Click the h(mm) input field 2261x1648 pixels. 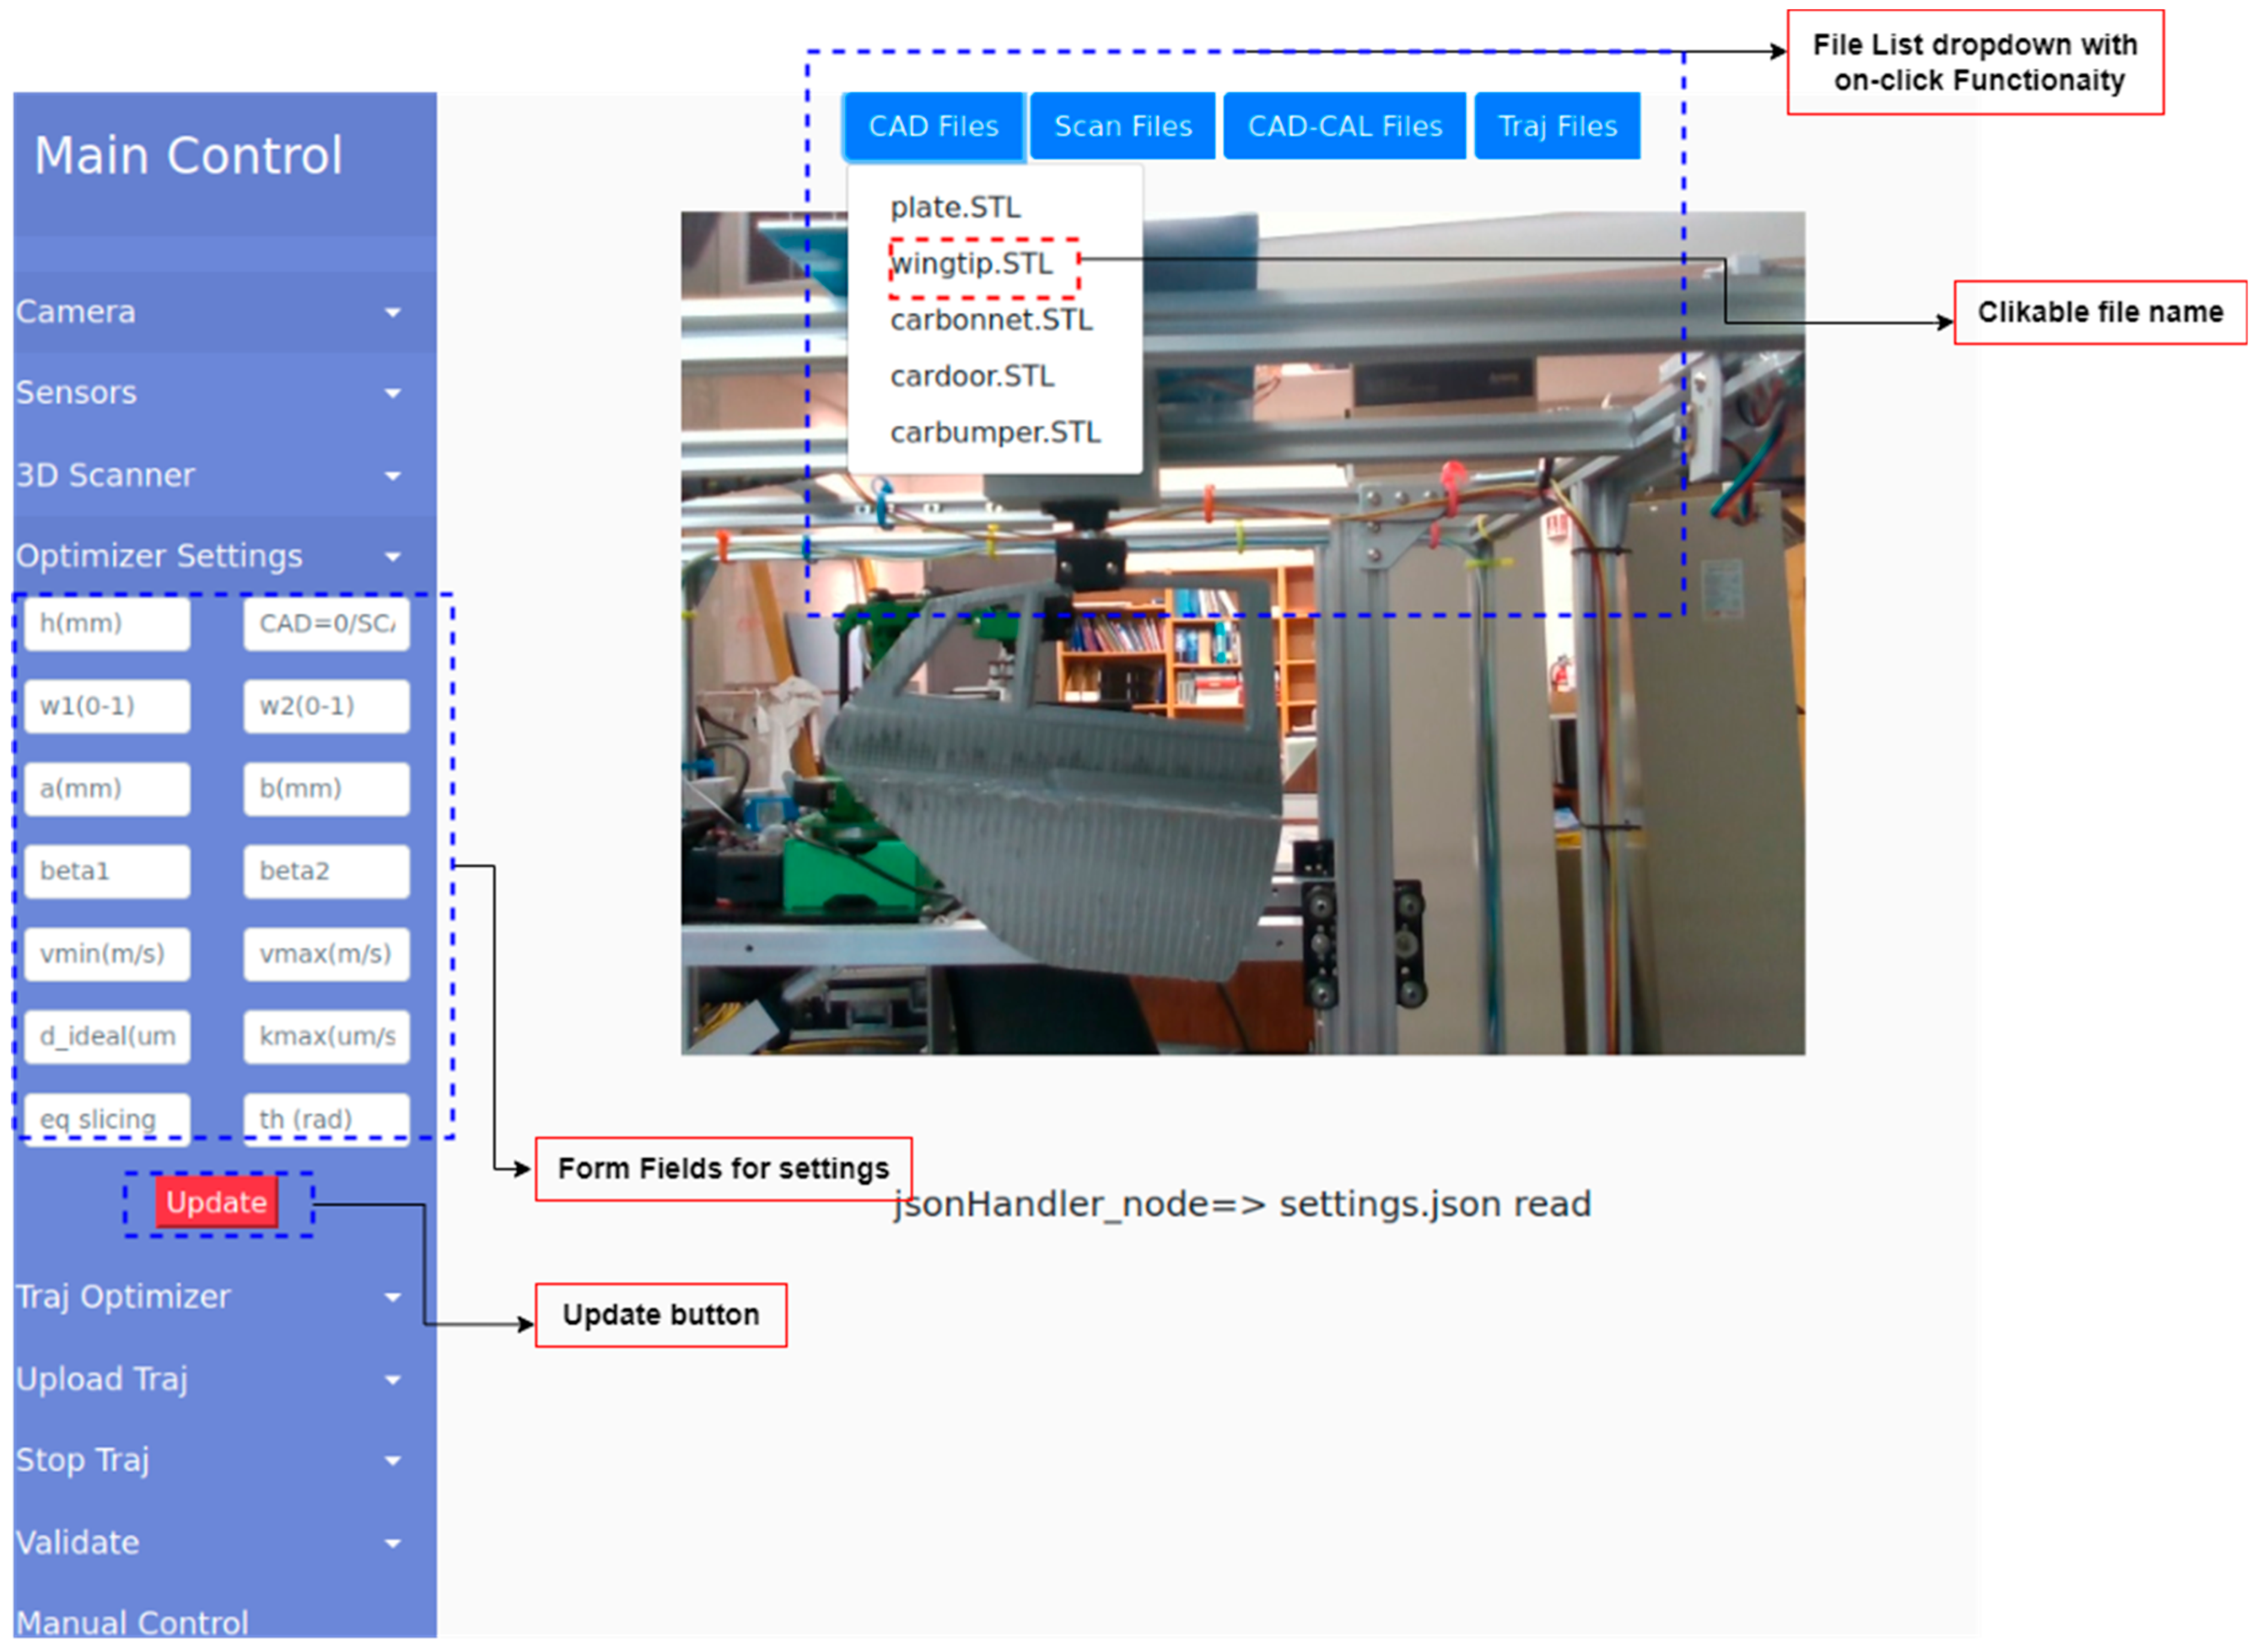pos(108,624)
